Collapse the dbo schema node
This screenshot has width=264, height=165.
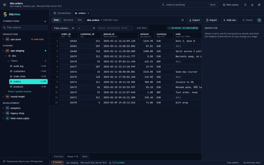tap(6, 56)
